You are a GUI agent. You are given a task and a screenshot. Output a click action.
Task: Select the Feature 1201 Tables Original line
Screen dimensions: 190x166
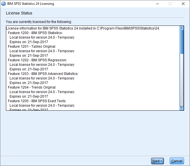pyautogui.click(x=32, y=47)
